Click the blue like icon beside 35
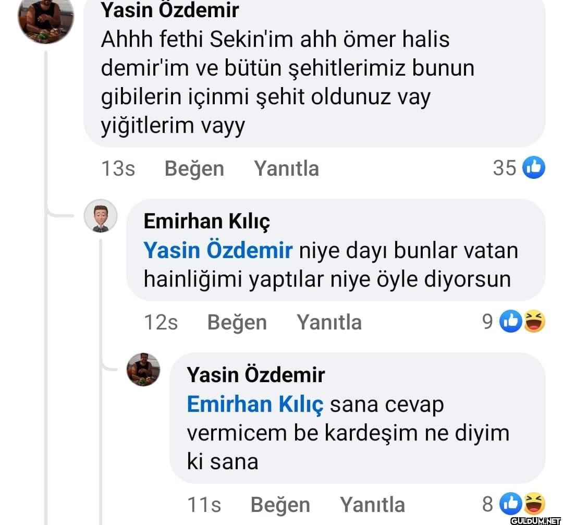Screen dimensions: 563x525 533,168
